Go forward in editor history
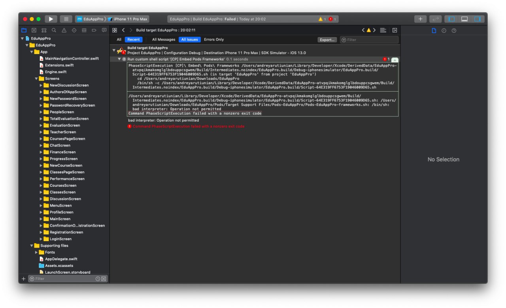This screenshot has height=308, width=506. tap(131, 30)
